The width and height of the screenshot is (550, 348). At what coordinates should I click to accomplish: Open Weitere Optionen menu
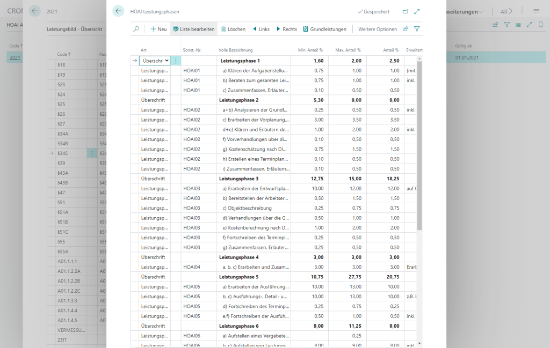(x=378, y=29)
